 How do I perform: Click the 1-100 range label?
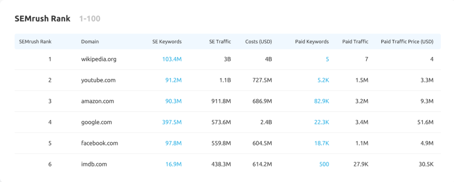[x=90, y=19]
